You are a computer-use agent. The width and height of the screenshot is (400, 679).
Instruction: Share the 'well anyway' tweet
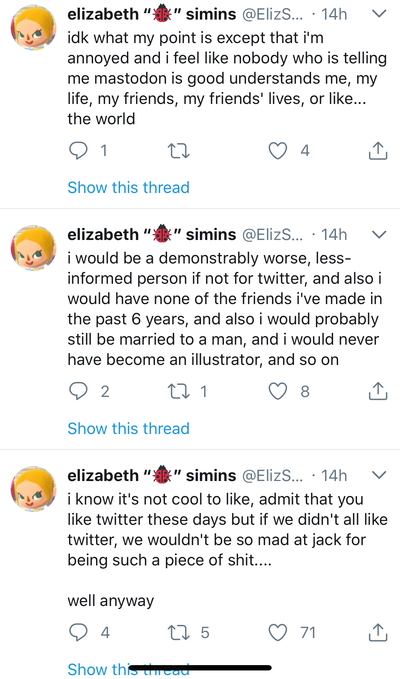(x=378, y=632)
